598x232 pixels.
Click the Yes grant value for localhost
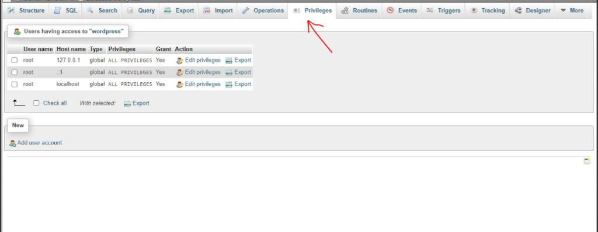160,84
